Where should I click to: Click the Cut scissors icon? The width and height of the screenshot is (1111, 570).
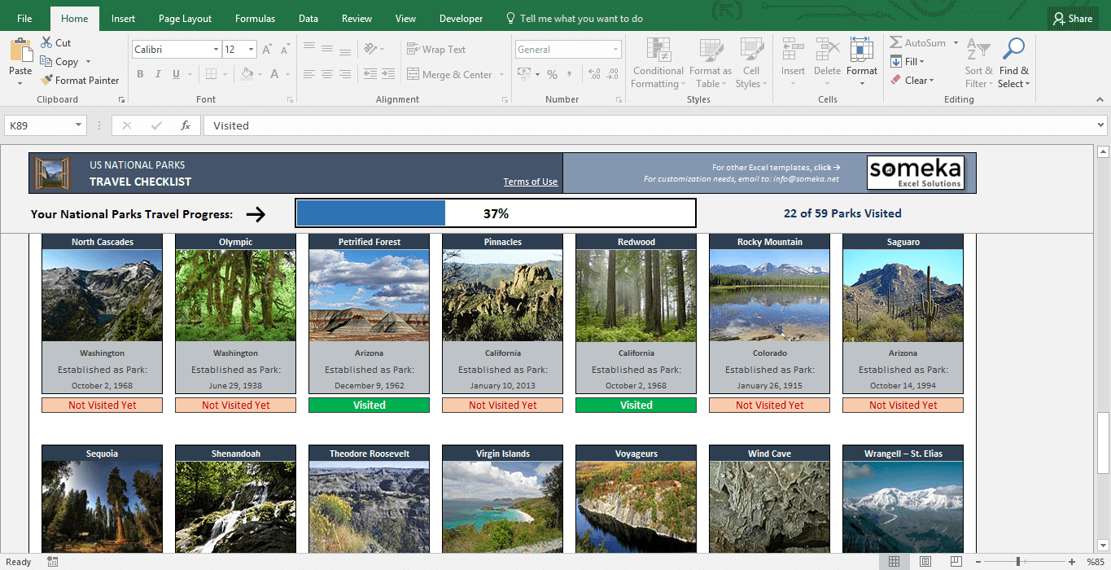pyautogui.click(x=46, y=43)
